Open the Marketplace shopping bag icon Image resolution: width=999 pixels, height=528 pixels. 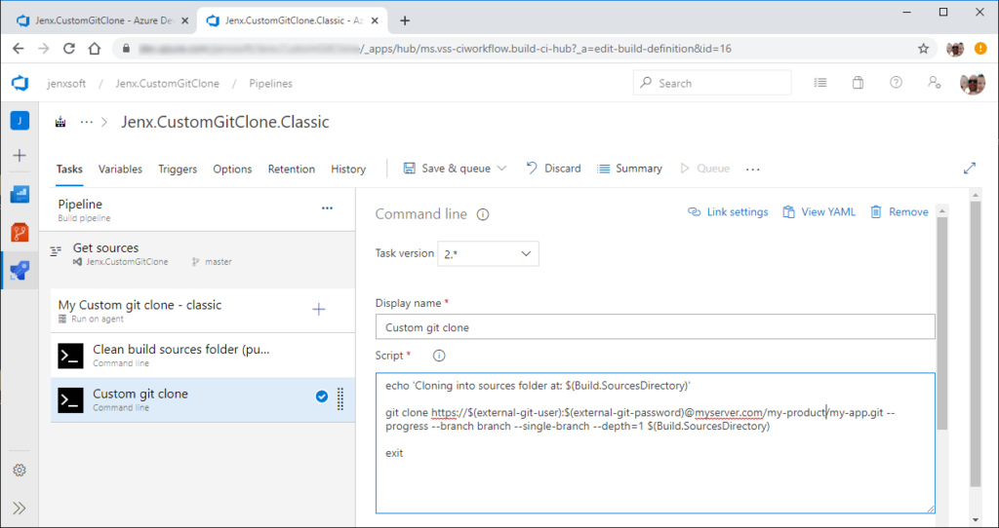[x=859, y=83]
